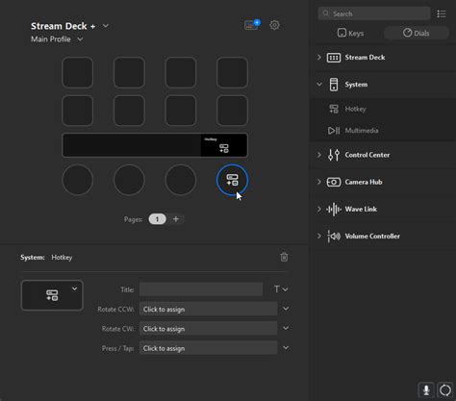
Task: Click the Multimedia label under System
Action: (x=362, y=131)
